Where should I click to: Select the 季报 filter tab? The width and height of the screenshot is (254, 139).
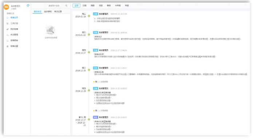point(109,6)
